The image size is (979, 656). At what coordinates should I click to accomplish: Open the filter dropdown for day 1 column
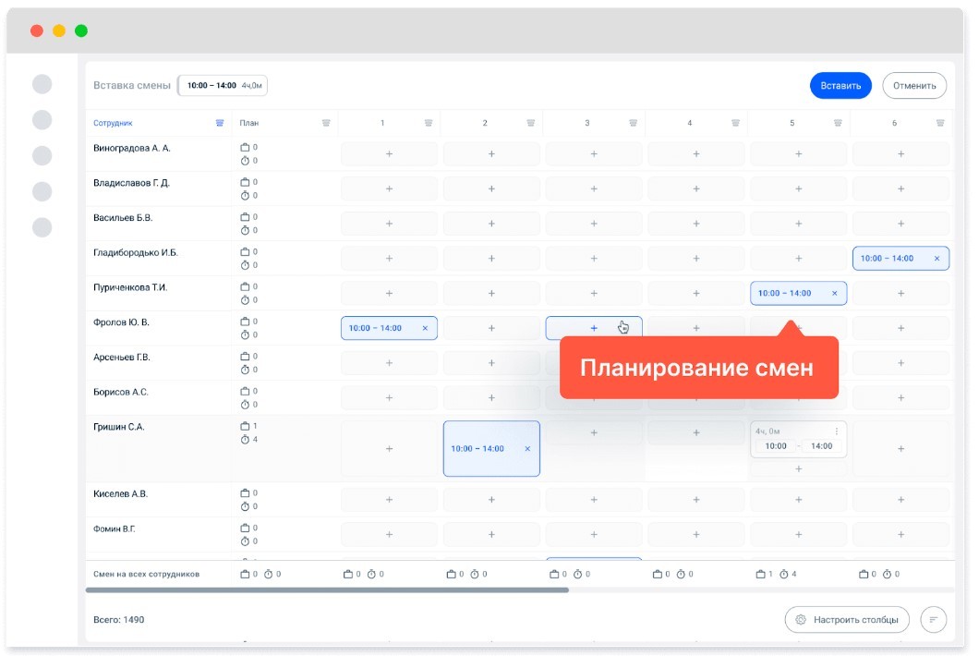click(x=428, y=123)
